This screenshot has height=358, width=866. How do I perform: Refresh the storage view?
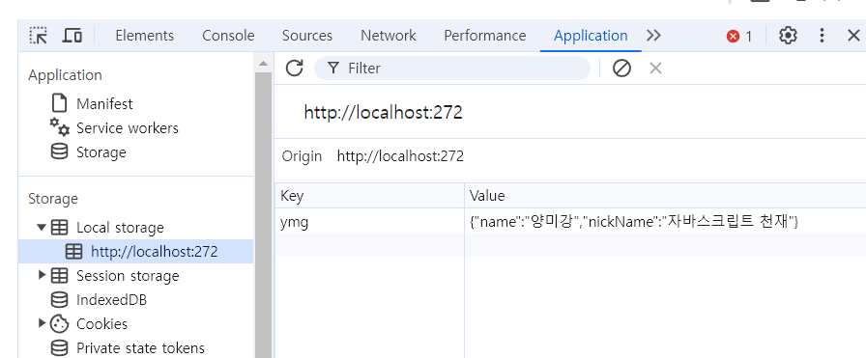point(295,69)
